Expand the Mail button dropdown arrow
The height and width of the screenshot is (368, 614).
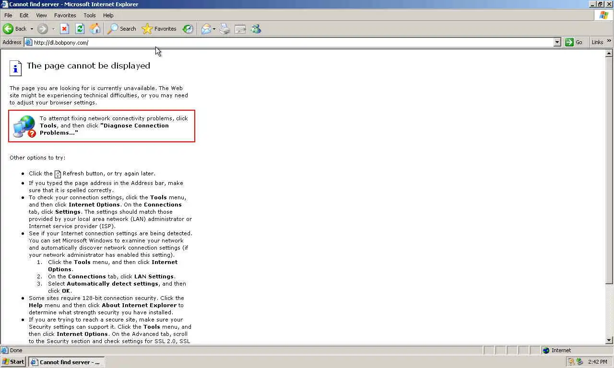(214, 29)
